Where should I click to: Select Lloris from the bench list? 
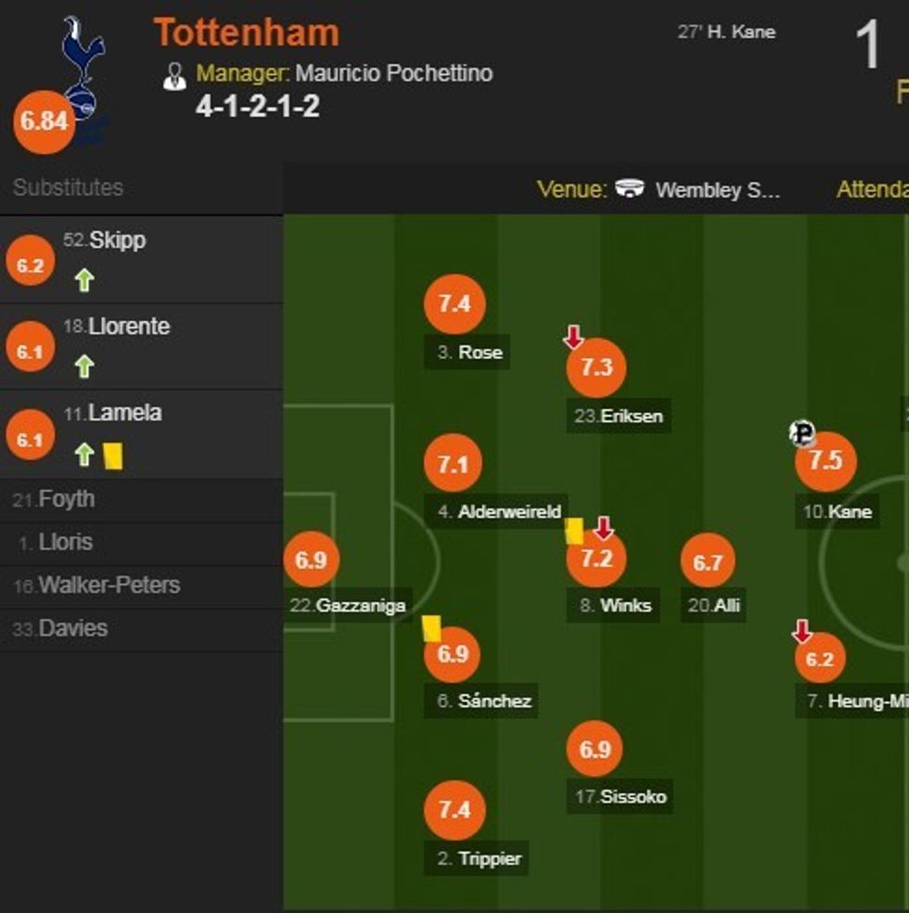65,542
